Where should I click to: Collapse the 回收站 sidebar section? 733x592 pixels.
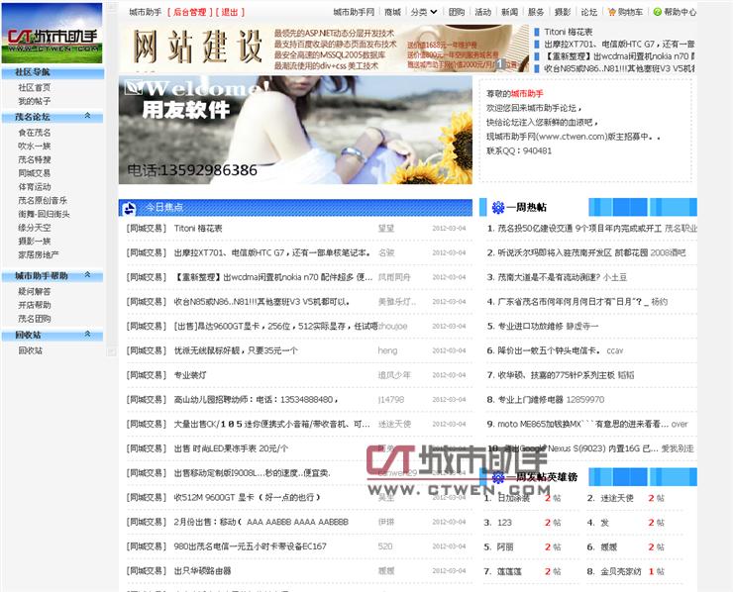coord(87,334)
